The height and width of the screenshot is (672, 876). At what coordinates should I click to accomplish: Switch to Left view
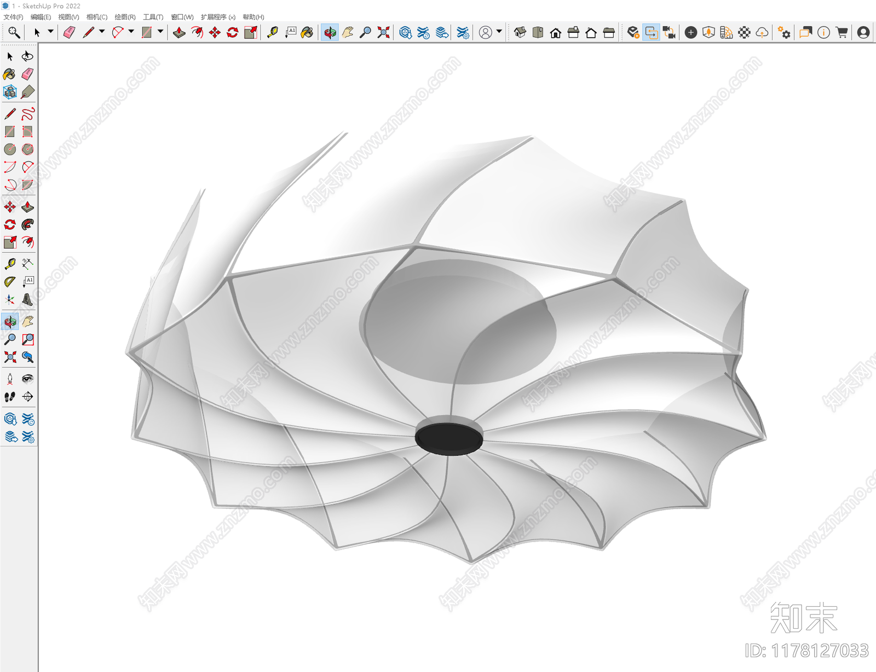click(x=609, y=32)
